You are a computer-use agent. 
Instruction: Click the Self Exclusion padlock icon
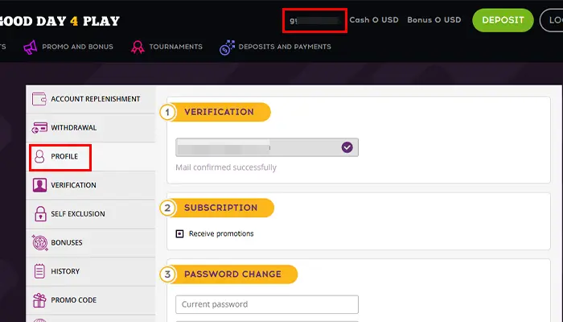[39, 214]
